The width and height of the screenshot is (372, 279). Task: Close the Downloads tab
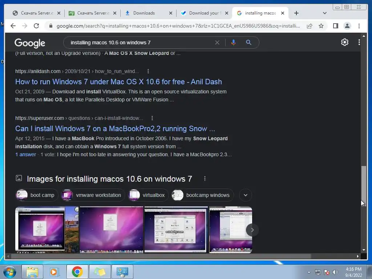coord(171,13)
